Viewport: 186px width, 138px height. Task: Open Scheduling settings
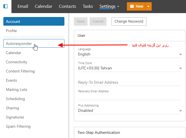point(34,99)
